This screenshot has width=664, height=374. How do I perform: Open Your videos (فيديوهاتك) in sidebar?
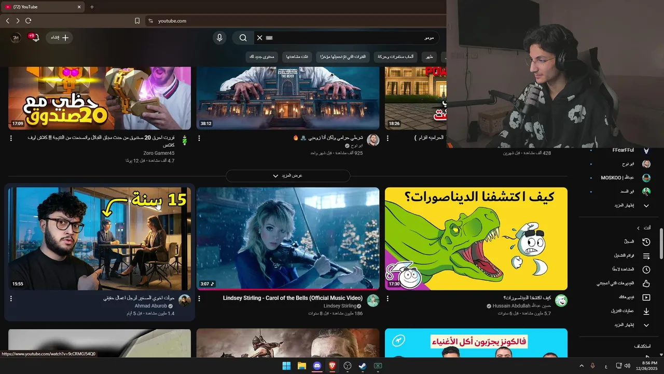pyautogui.click(x=620, y=297)
